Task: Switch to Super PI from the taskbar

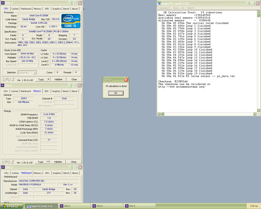Action: pyautogui.click(x=42, y=206)
